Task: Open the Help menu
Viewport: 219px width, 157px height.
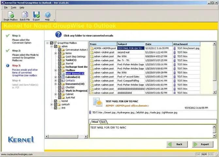Action: (x=22, y=8)
